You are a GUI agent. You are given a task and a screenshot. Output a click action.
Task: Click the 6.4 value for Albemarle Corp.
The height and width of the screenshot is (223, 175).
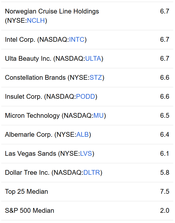[x=164, y=134]
